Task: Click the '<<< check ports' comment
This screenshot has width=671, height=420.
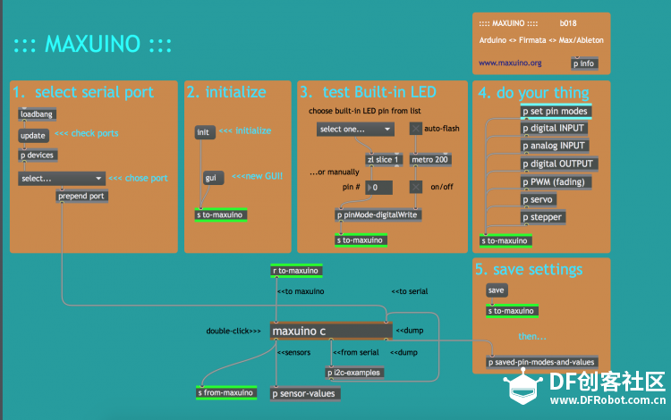Action: [87, 133]
